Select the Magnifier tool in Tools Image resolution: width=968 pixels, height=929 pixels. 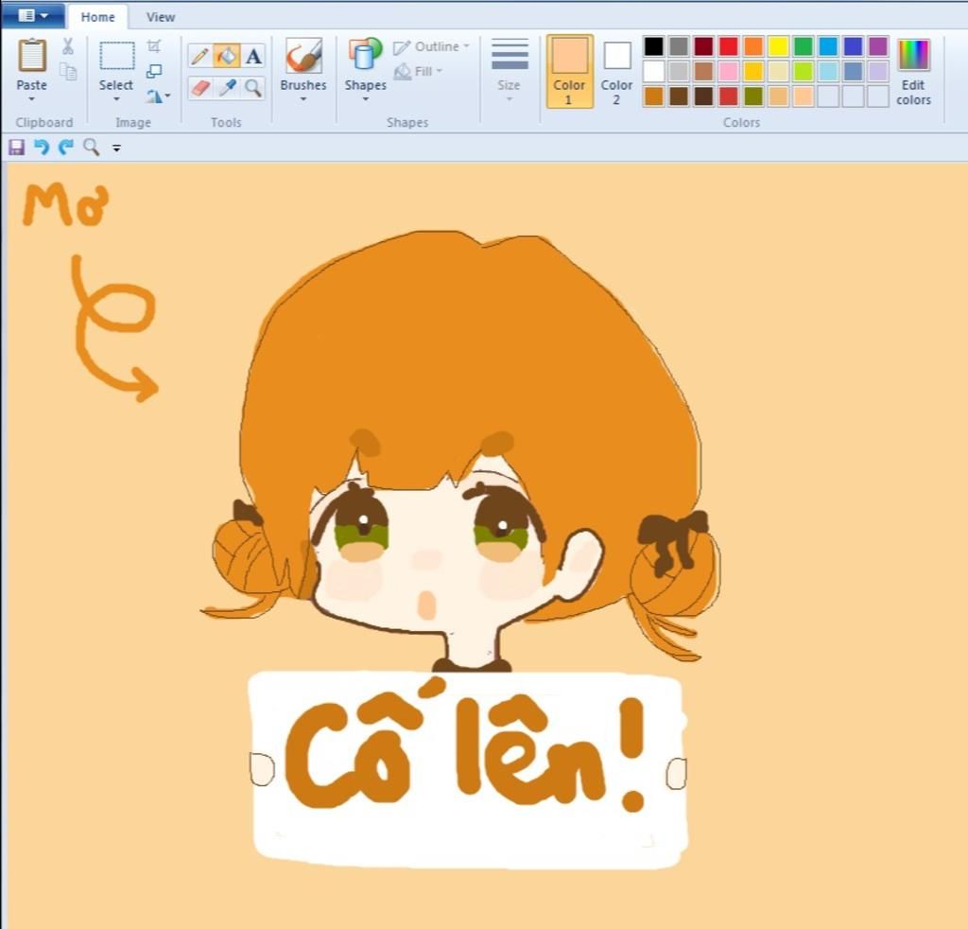click(253, 88)
